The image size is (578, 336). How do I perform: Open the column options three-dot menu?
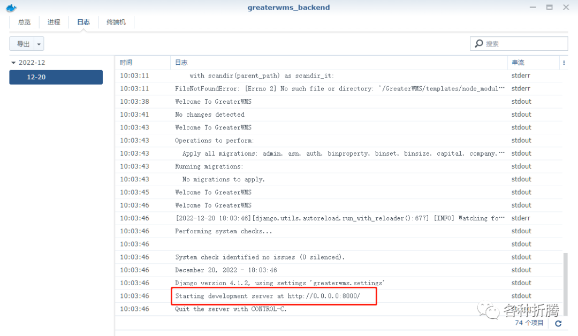[x=564, y=63]
